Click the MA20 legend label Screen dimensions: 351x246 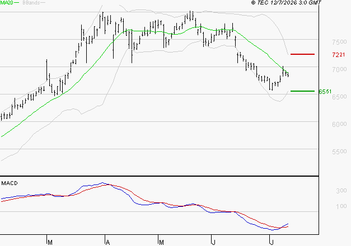point(7,3)
